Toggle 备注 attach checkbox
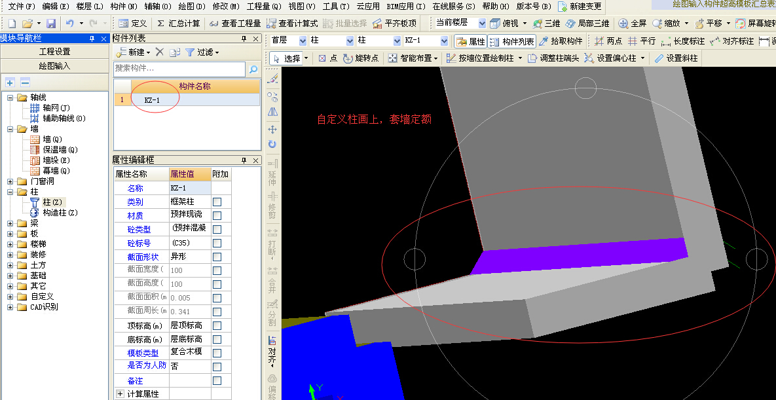 pos(217,381)
